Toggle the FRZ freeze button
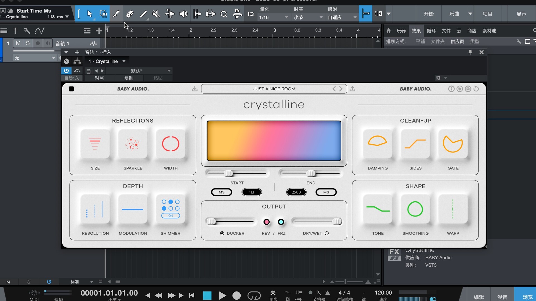 pos(281,222)
